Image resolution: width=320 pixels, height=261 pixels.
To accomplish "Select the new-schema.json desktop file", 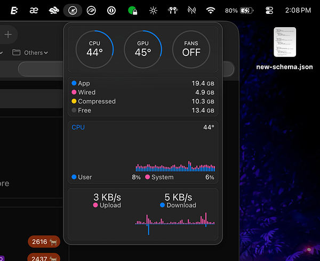I will click(x=285, y=42).
